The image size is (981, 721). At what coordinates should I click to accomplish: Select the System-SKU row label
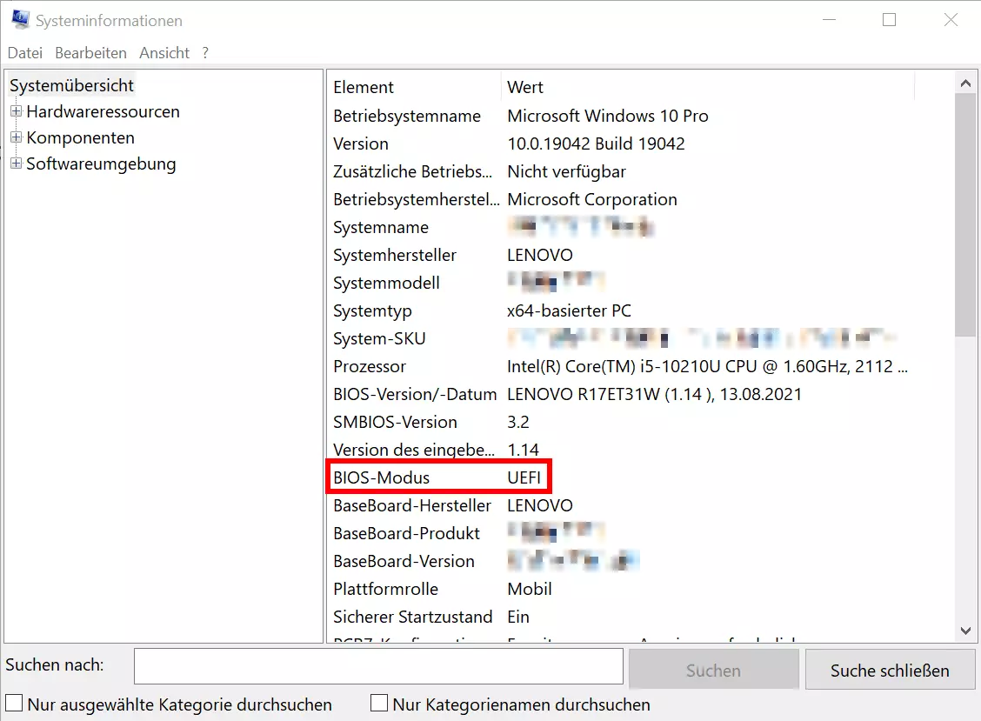tap(379, 338)
